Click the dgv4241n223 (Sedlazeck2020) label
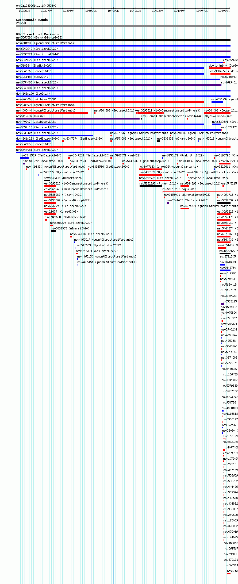This screenshot has width=238, height=584. click(38, 139)
